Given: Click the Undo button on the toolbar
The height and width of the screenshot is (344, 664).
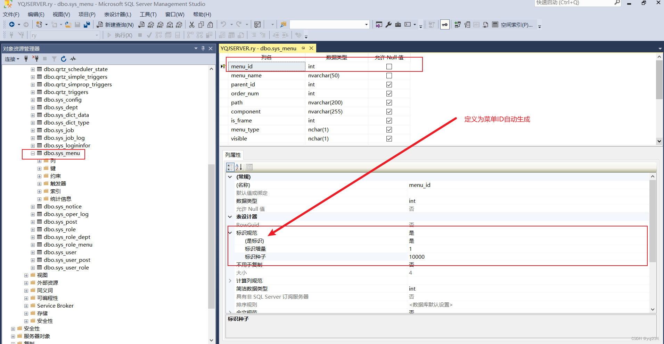Looking at the screenshot, I should (x=224, y=24).
